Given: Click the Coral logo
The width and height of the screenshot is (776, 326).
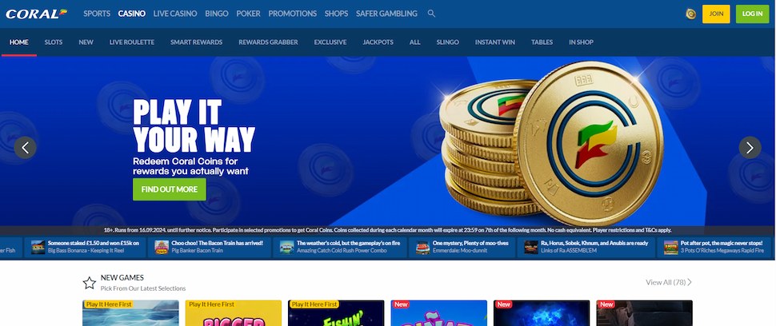Looking at the screenshot, I should point(36,14).
